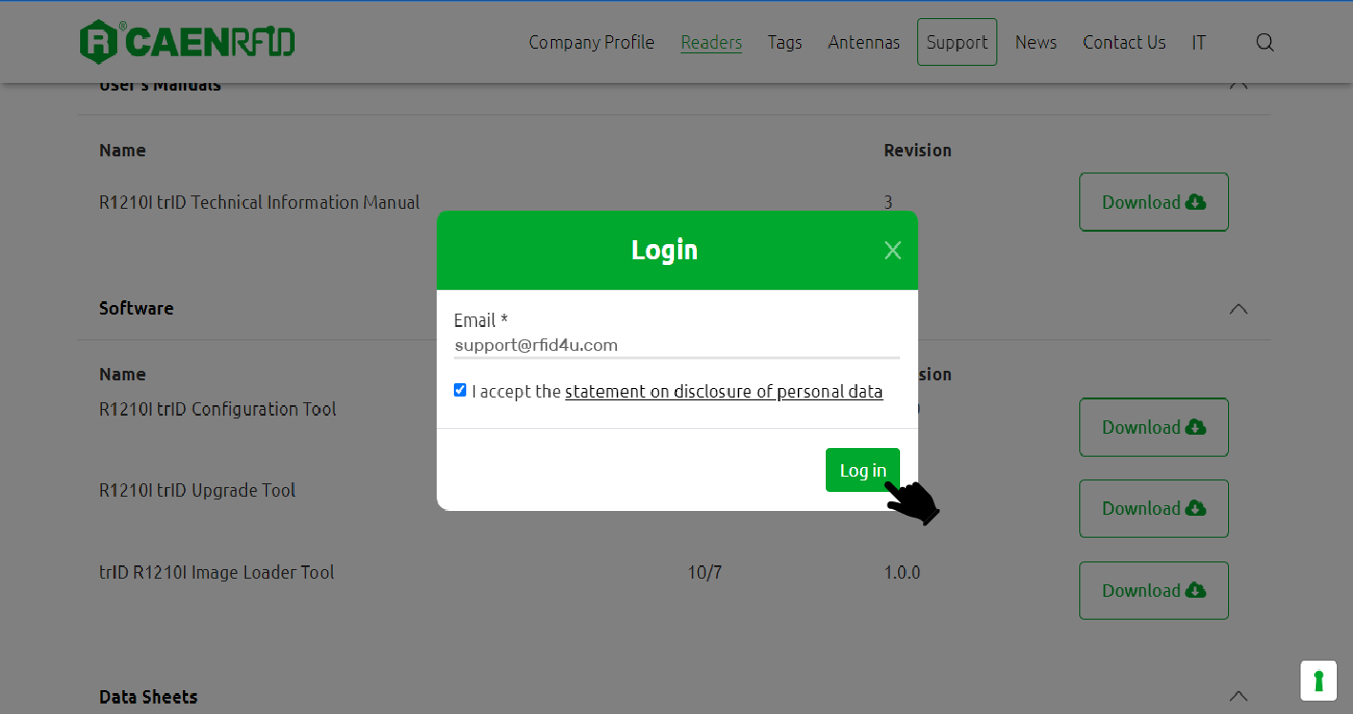Open the search magnifier icon
This screenshot has width=1353, height=714.
click(x=1264, y=43)
